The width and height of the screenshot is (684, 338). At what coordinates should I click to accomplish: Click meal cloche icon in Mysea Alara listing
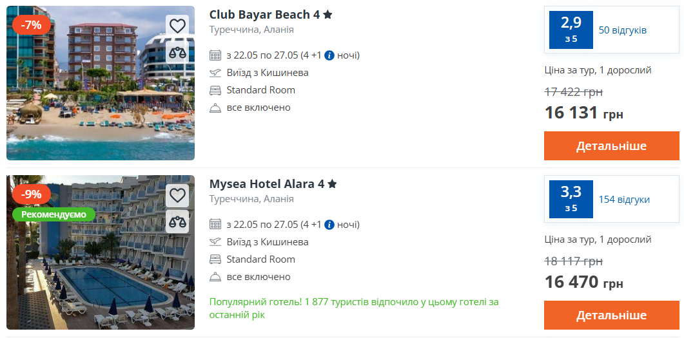[215, 277]
